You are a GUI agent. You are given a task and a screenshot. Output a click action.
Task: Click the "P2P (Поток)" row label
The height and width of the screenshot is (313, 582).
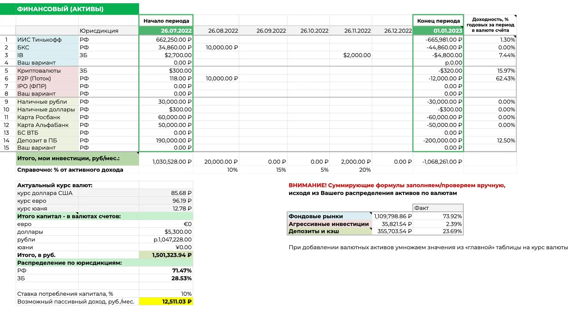(x=47, y=78)
